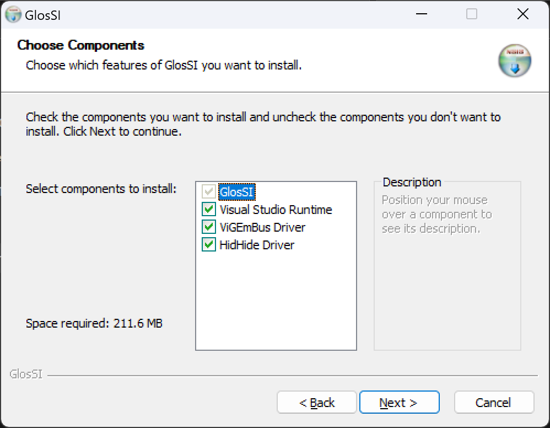
Task: Select the HidHide Driver label
Action: click(x=257, y=245)
